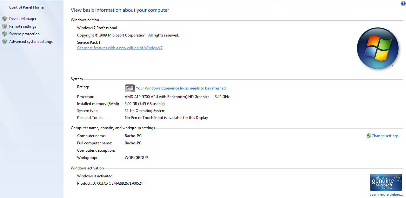406x198 pixels.
Task: Open the help question mark icon
Action: 403,3
